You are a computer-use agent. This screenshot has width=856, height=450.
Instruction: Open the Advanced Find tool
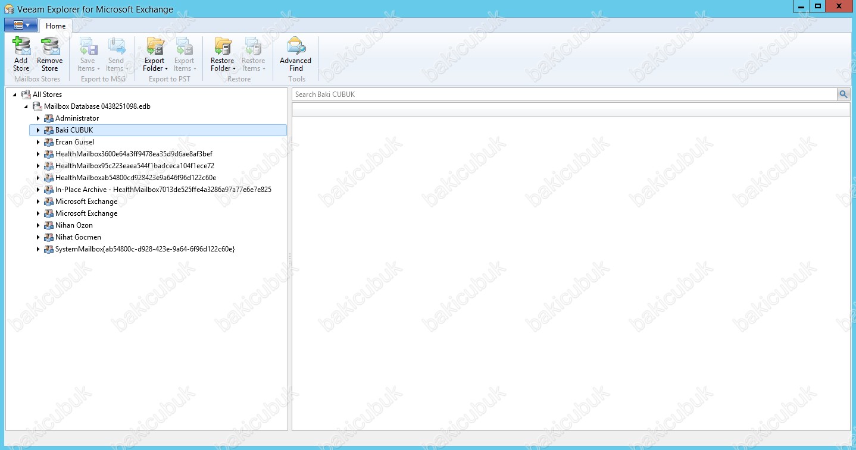click(x=296, y=54)
